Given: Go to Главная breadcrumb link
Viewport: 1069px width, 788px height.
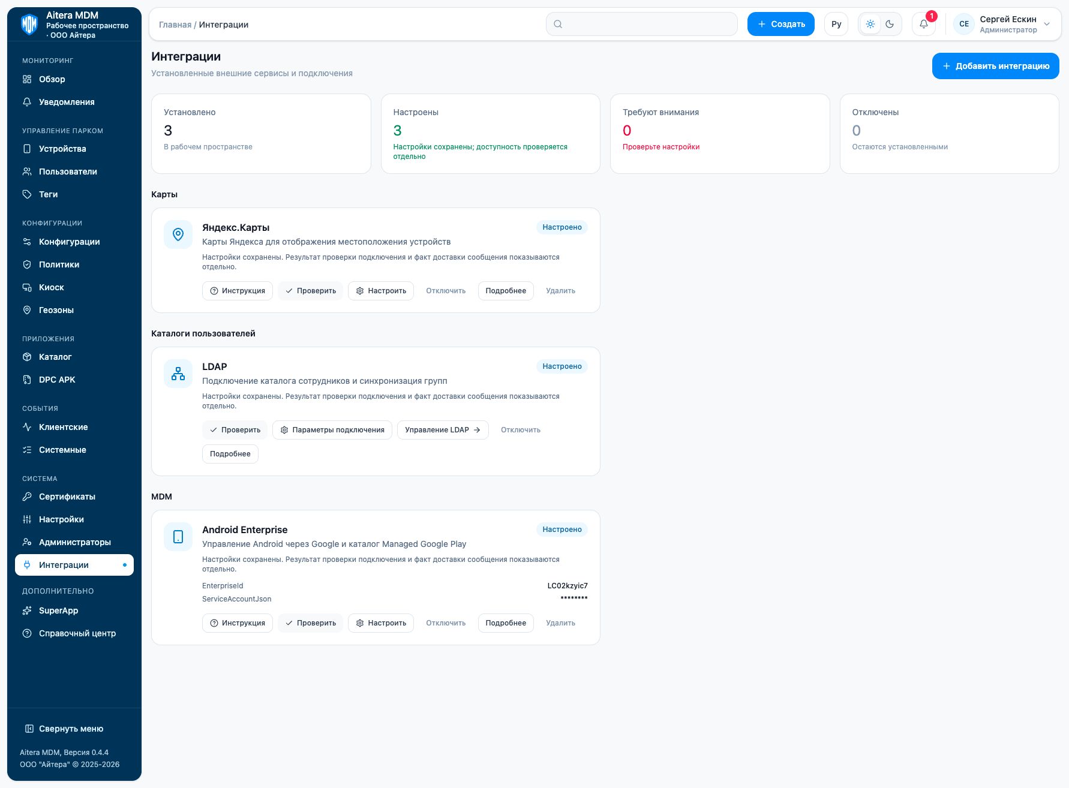Looking at the screenshot, I should [x=175, y=25].
